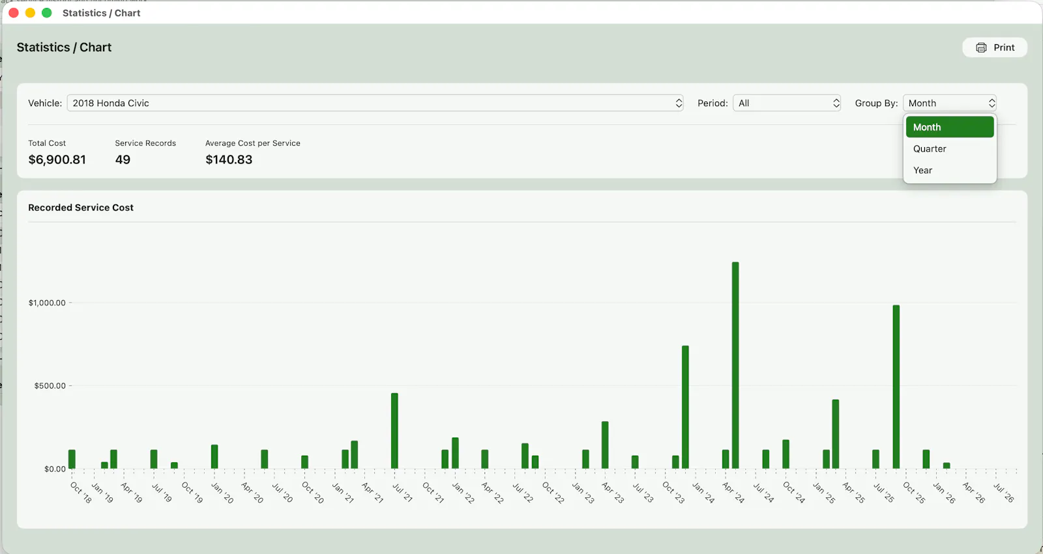Screen dimensions: 1043x554
Task: Click the $500.00 axis label
Action: [50, 385]
